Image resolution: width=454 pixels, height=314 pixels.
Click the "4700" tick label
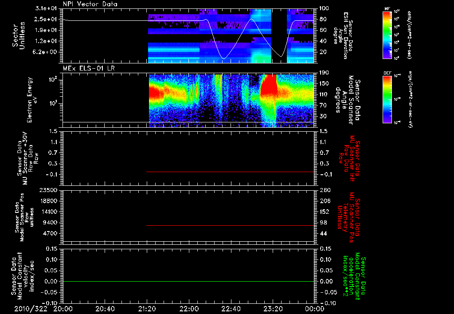[x=50, y=233]
